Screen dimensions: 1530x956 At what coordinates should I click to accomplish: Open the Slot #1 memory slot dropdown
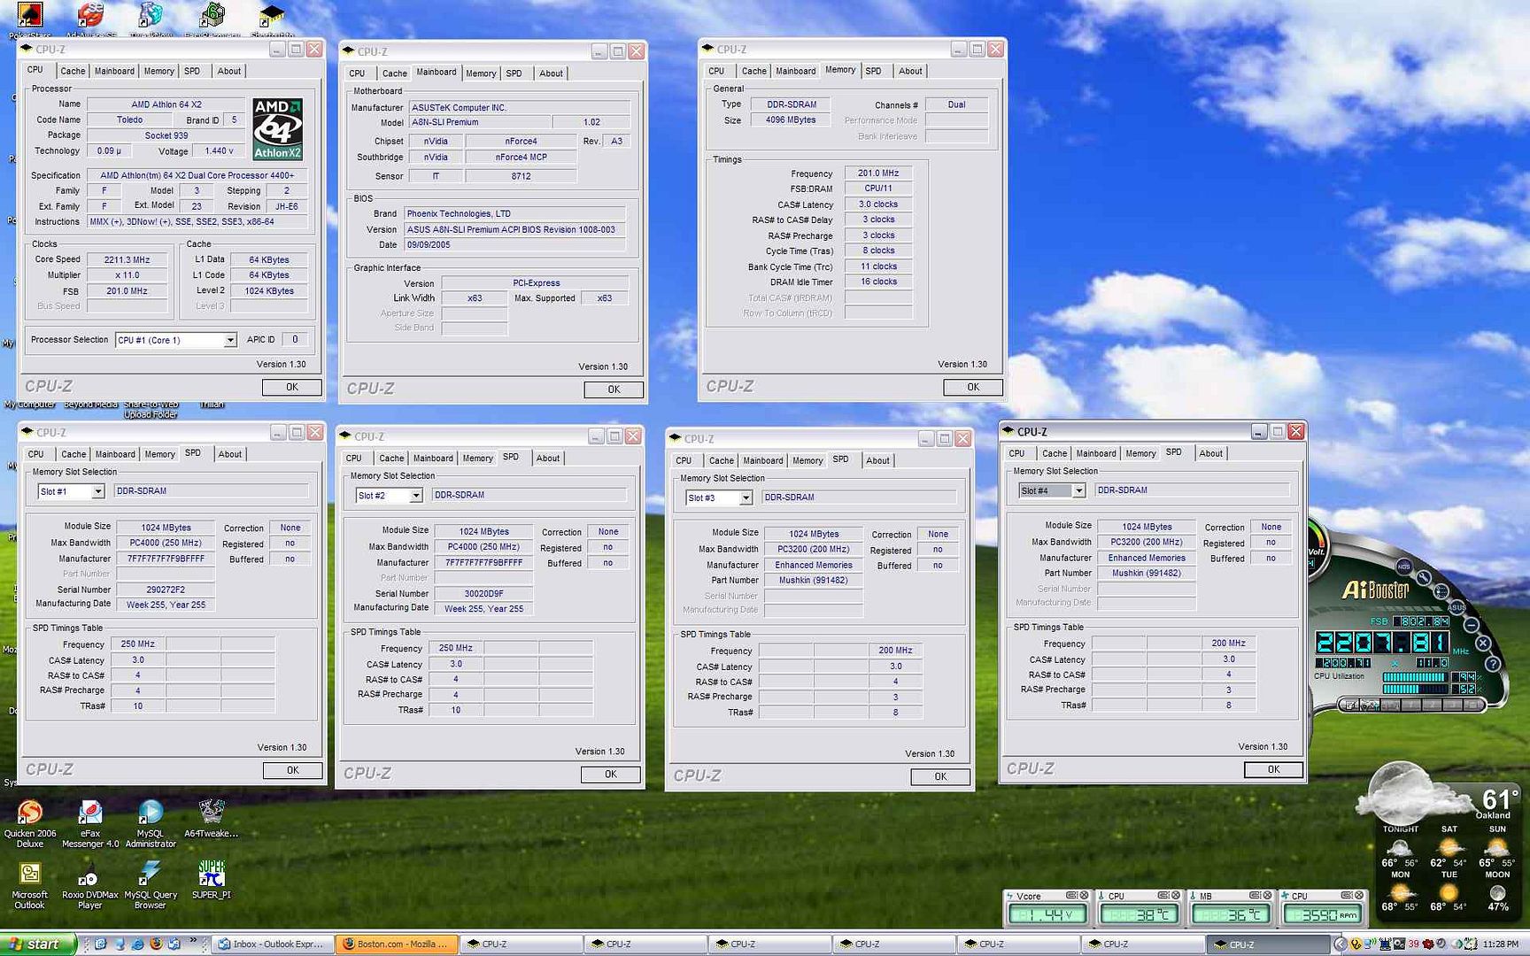(x=97, y=491)
